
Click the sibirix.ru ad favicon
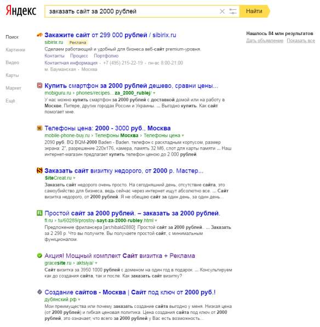[39, 35]
